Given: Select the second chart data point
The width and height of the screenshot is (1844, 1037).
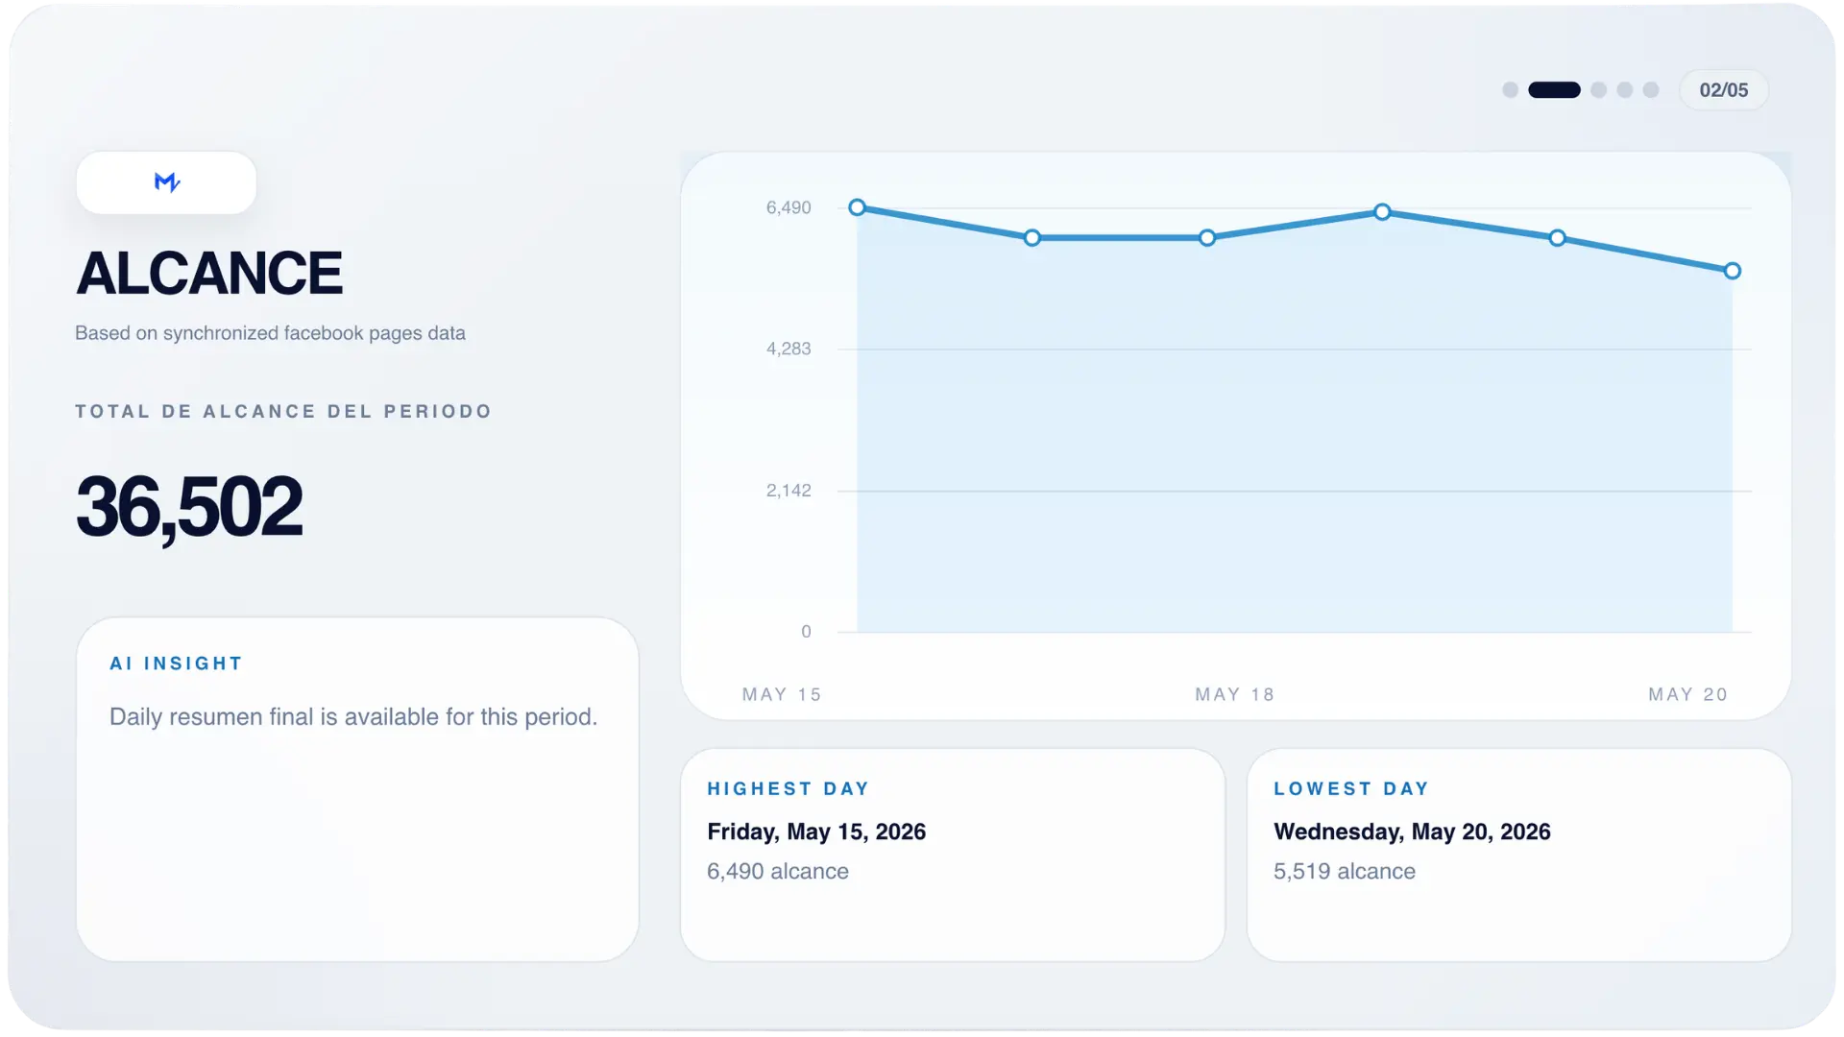Looking at the screenshot, I should tap(1032, 237).
